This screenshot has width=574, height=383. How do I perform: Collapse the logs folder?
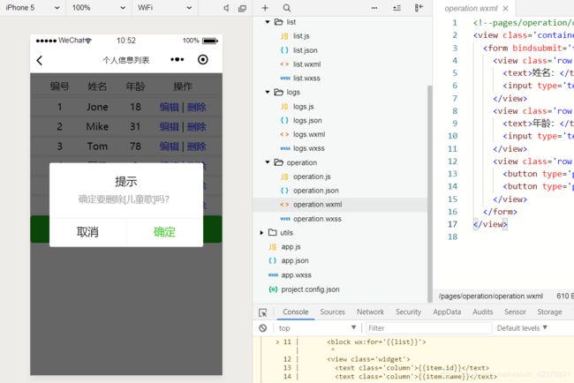click(x=268, y=92)
